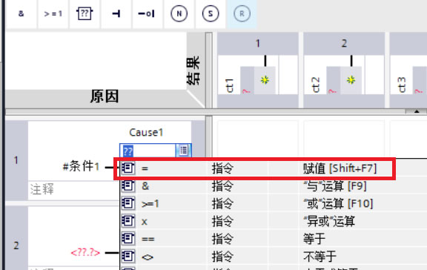Click the ct3 effect label
427x270 pixels.
point(402,85)
